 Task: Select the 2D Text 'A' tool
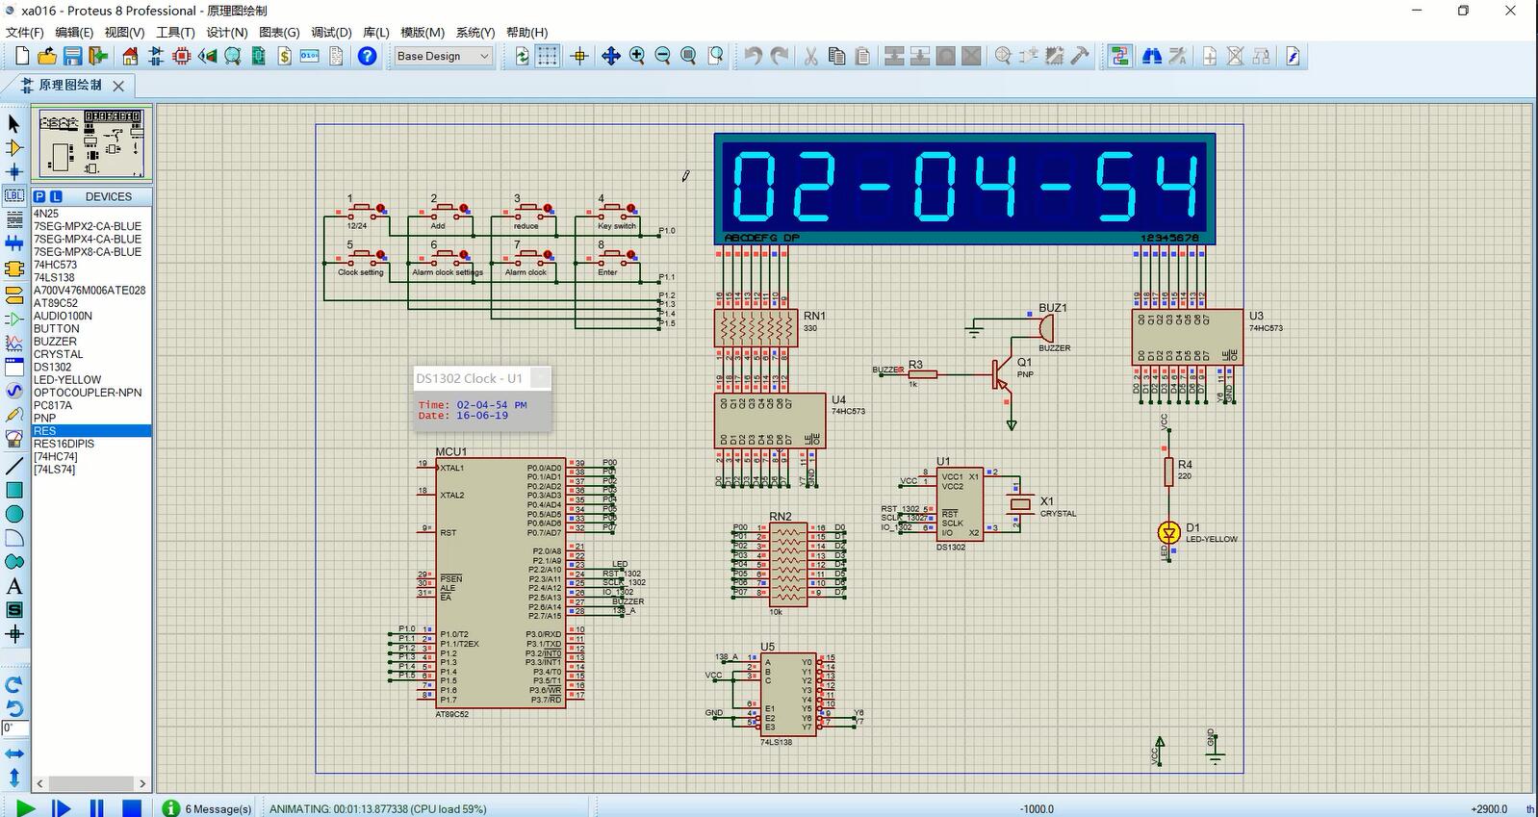[x=13, y=586]
